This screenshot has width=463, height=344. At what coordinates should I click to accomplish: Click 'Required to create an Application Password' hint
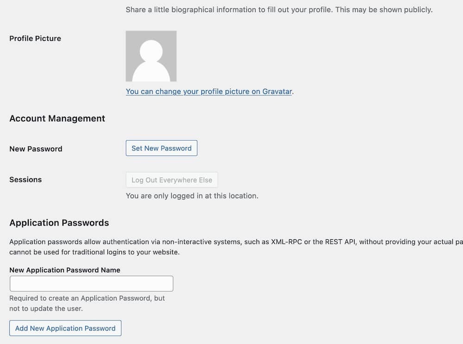(x=87, y=298)
